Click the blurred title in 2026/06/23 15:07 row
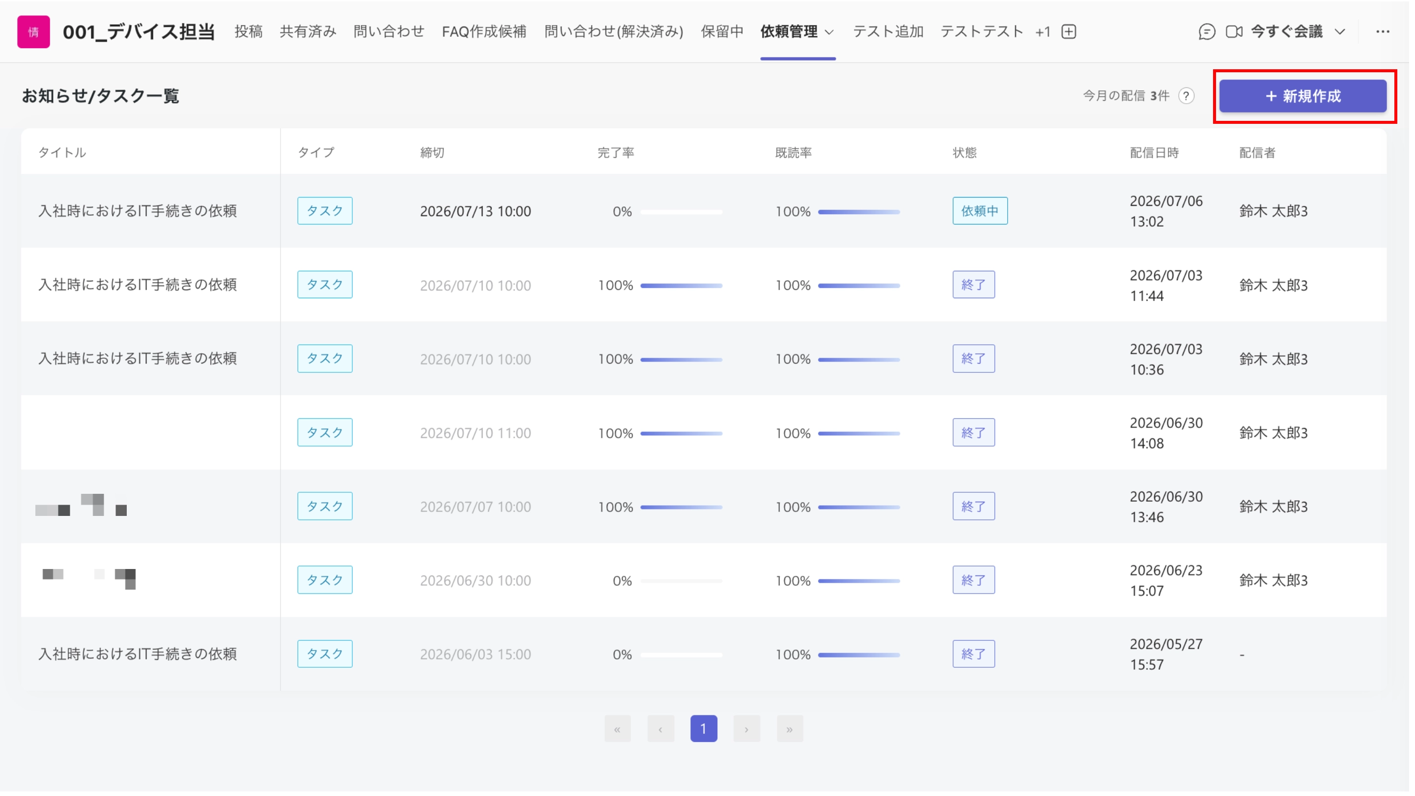 click(x=89, y=579)
